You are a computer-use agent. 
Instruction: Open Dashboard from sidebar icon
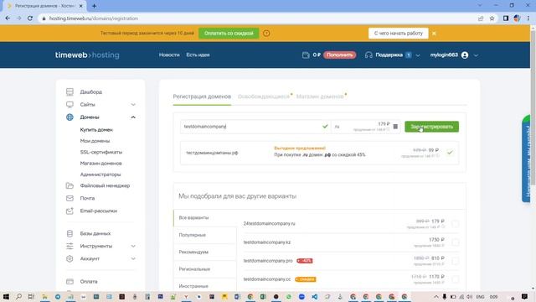70,91
